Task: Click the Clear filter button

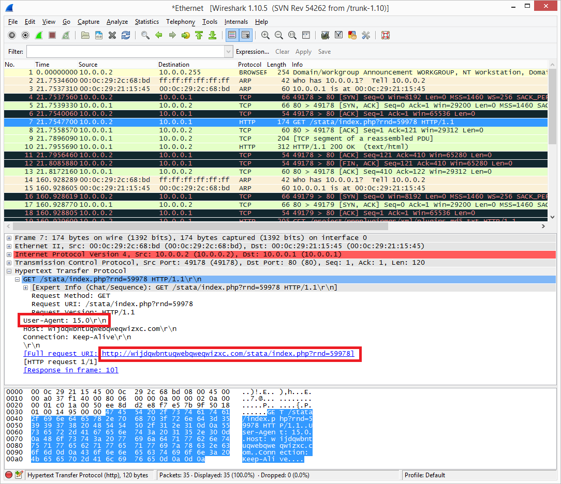Action: click(x=282, y=52)
